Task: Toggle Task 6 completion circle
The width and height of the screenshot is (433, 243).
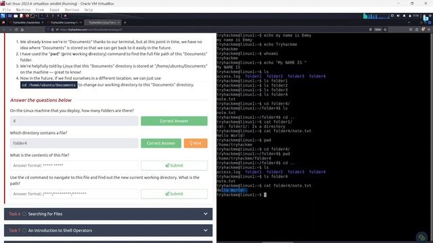Action: (x=24, y=214)
